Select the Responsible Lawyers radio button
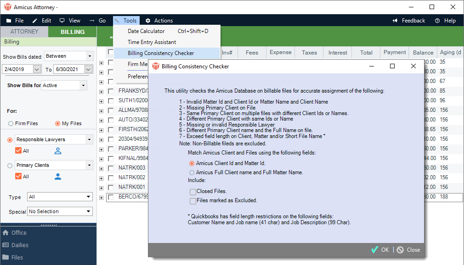Screen dimensions: 464x265 click(x=10, y=140)
